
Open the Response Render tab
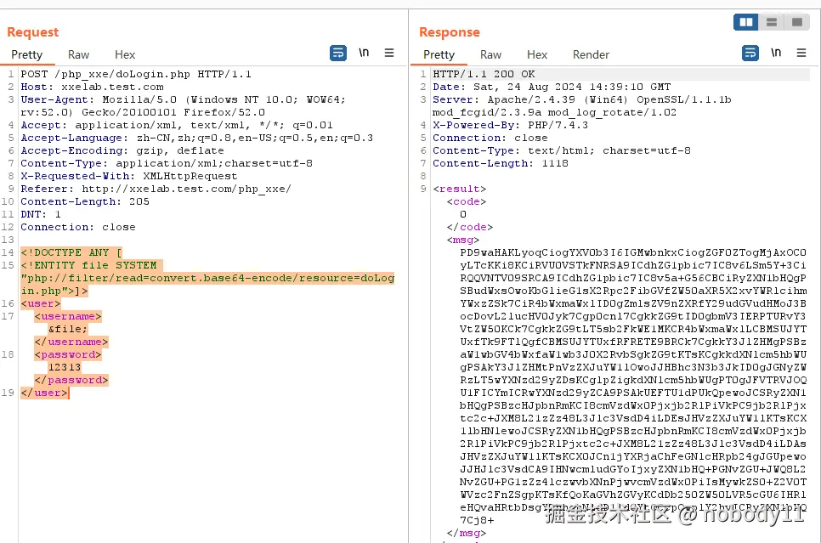tap(591, 54)
